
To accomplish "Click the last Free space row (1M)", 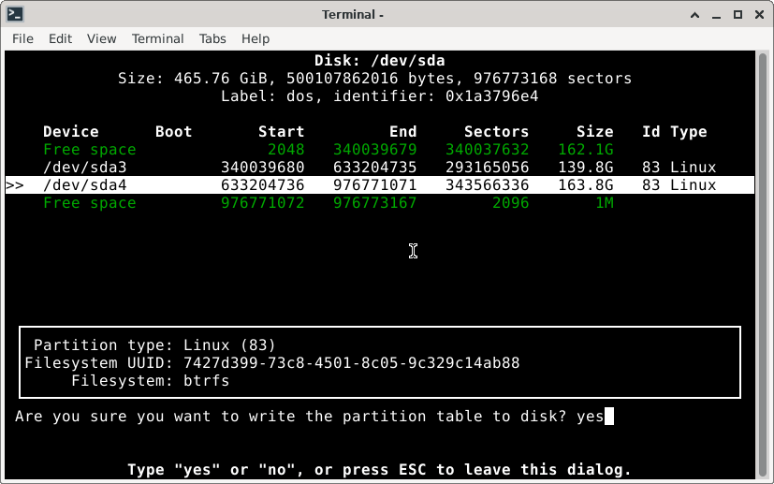I will [x=89, y=203].
